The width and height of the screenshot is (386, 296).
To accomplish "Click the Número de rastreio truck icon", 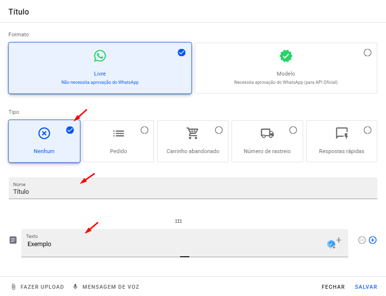I will [267, 133].
